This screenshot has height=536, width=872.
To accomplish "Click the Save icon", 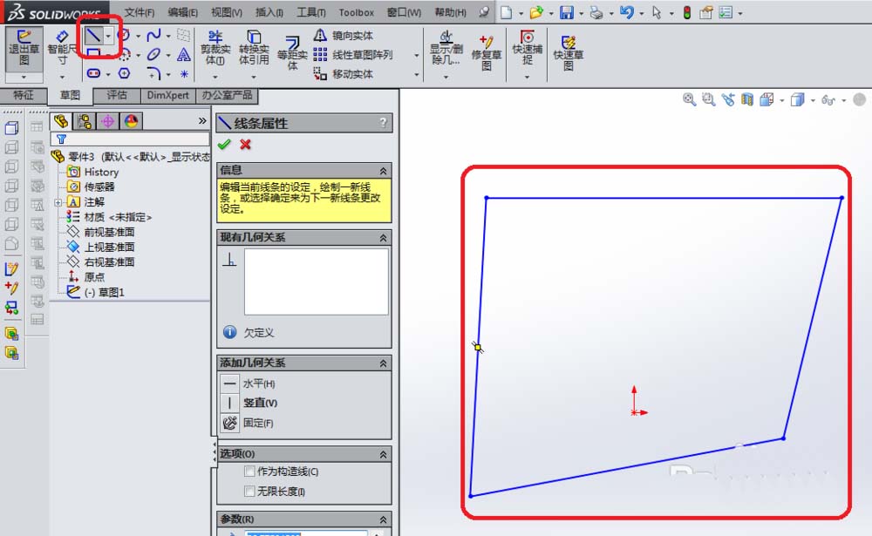I will [566, 12].
